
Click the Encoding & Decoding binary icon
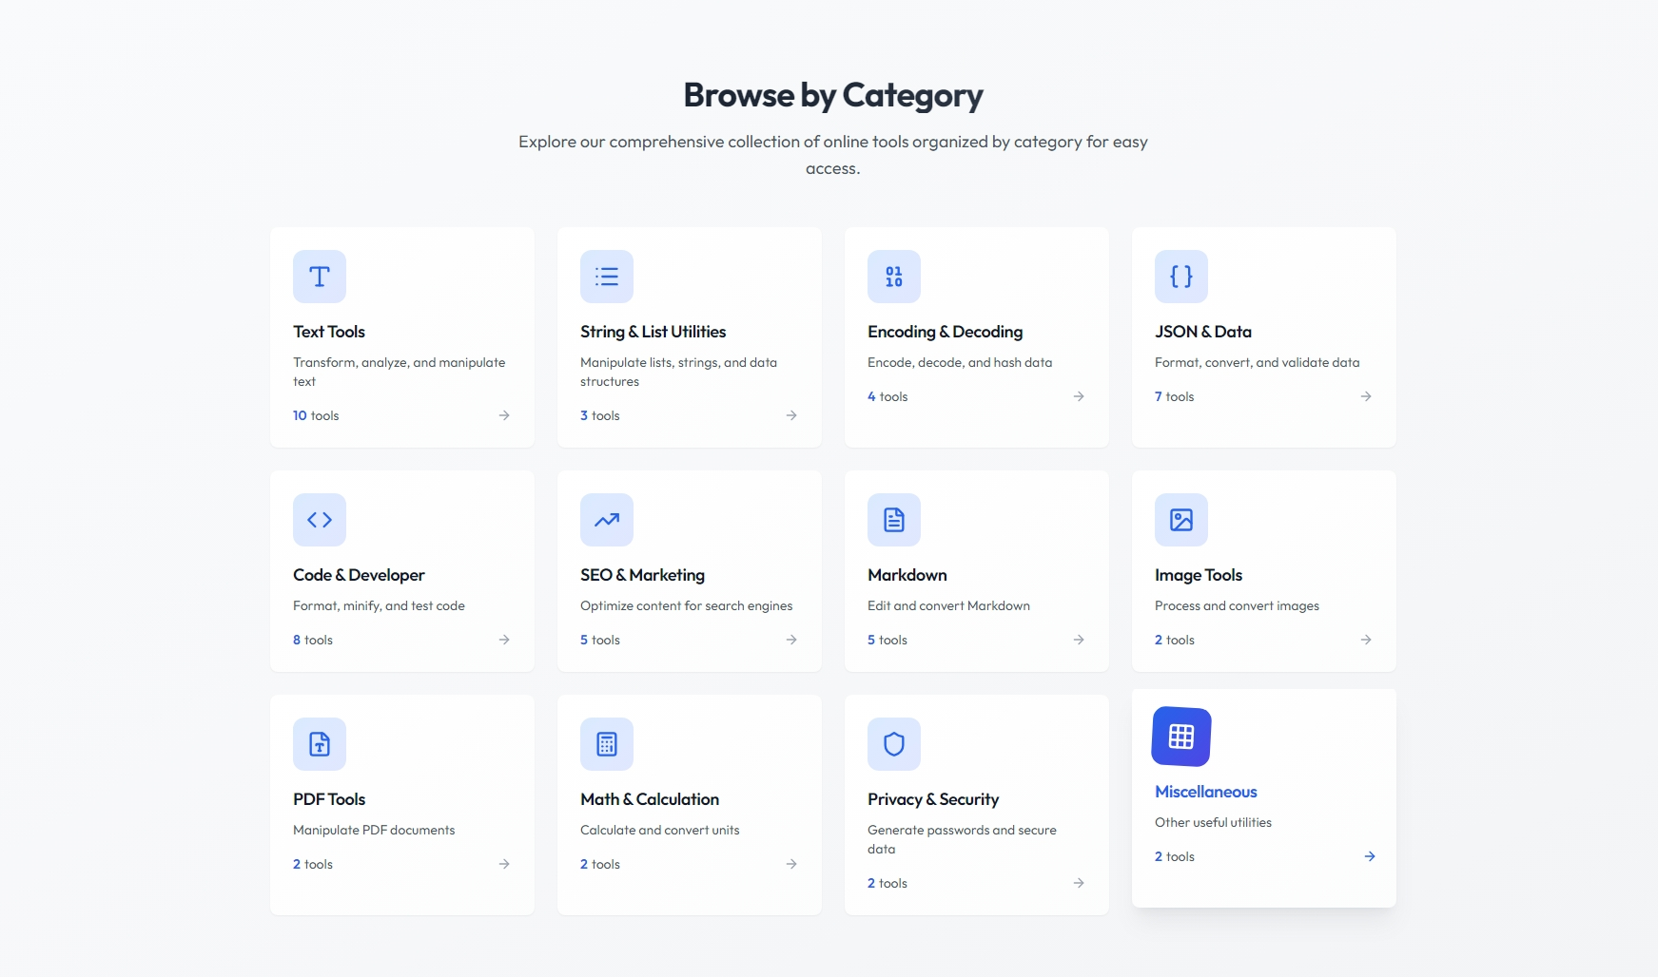[893, 277]
